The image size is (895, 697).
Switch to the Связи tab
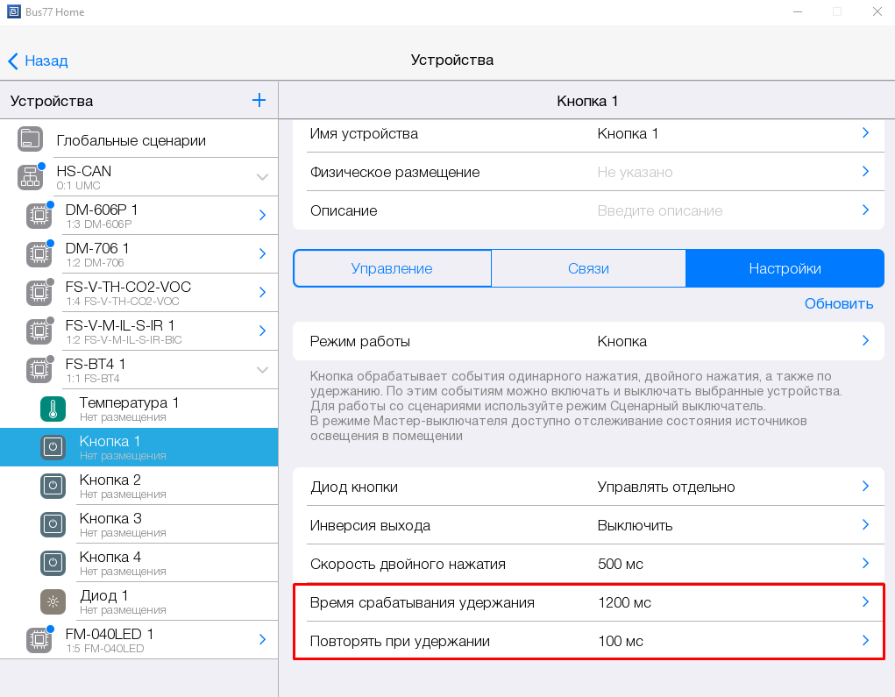click(x=588, y=268)
